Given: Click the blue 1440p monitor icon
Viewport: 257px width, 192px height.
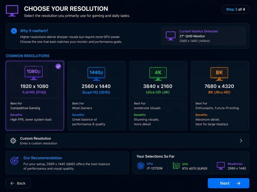Looking at the screenshot, I should [x=96, y=74].
